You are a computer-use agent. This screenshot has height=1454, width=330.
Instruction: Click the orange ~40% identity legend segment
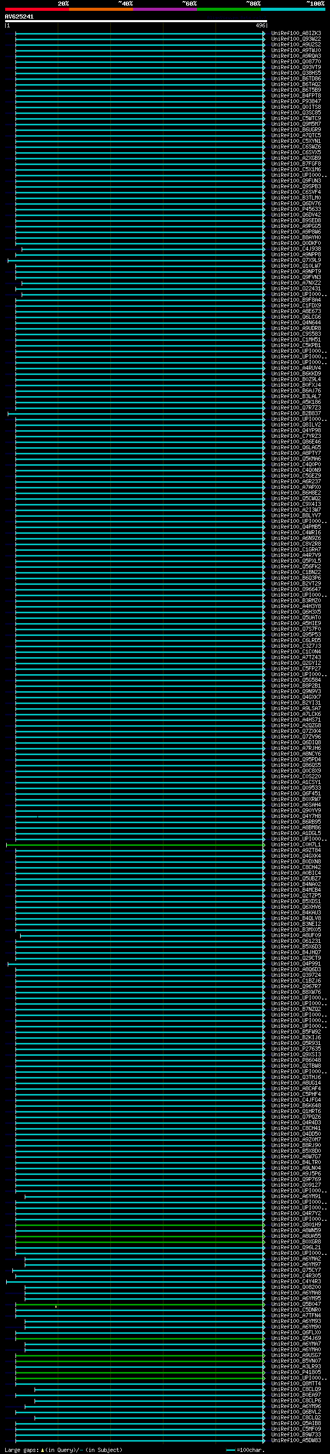click(101, 9)
